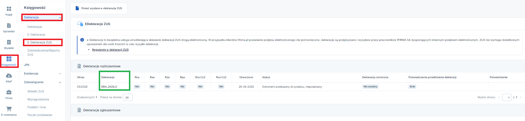
Task: Open the E-commerce cart icon
Action: pyautogui.click(x=9, y=109)
